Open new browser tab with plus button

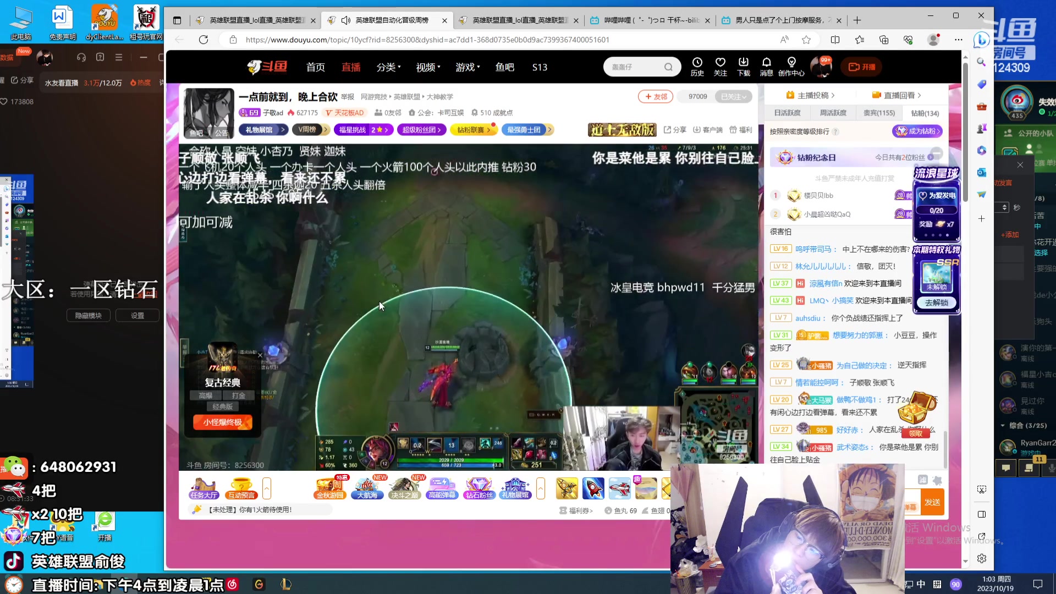857,20
